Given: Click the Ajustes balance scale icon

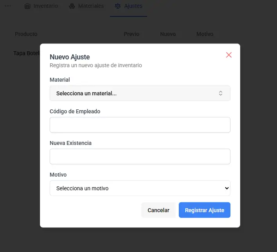Looking at the screenshot, I should point(117,6).
